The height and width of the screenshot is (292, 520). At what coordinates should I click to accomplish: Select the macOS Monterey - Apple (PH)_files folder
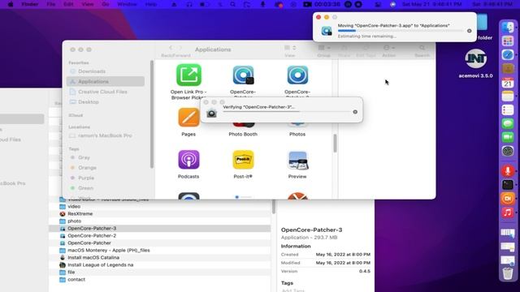click(160, 251)
